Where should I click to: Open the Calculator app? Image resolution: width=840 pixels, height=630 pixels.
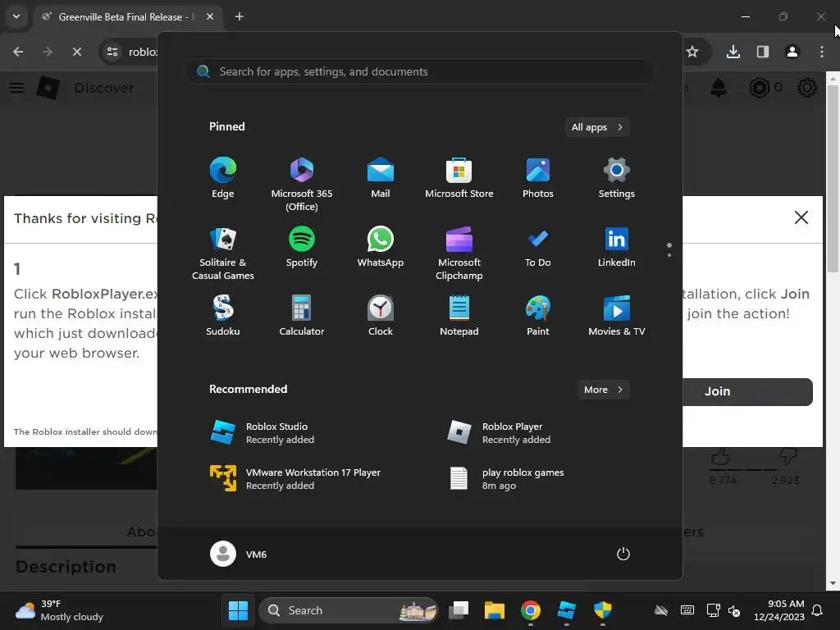(x=302, y=316)
